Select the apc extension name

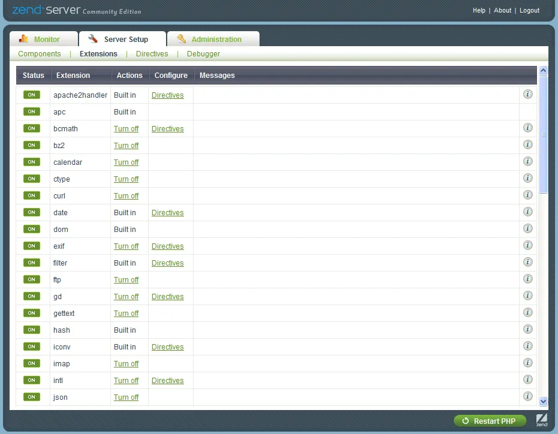point(59,111)
